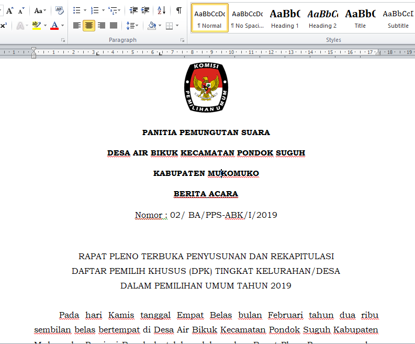This screenshot has height=344, width=415.
Task: Click the Clear Formatting eraser icon
Action: (x=60, y=10)
